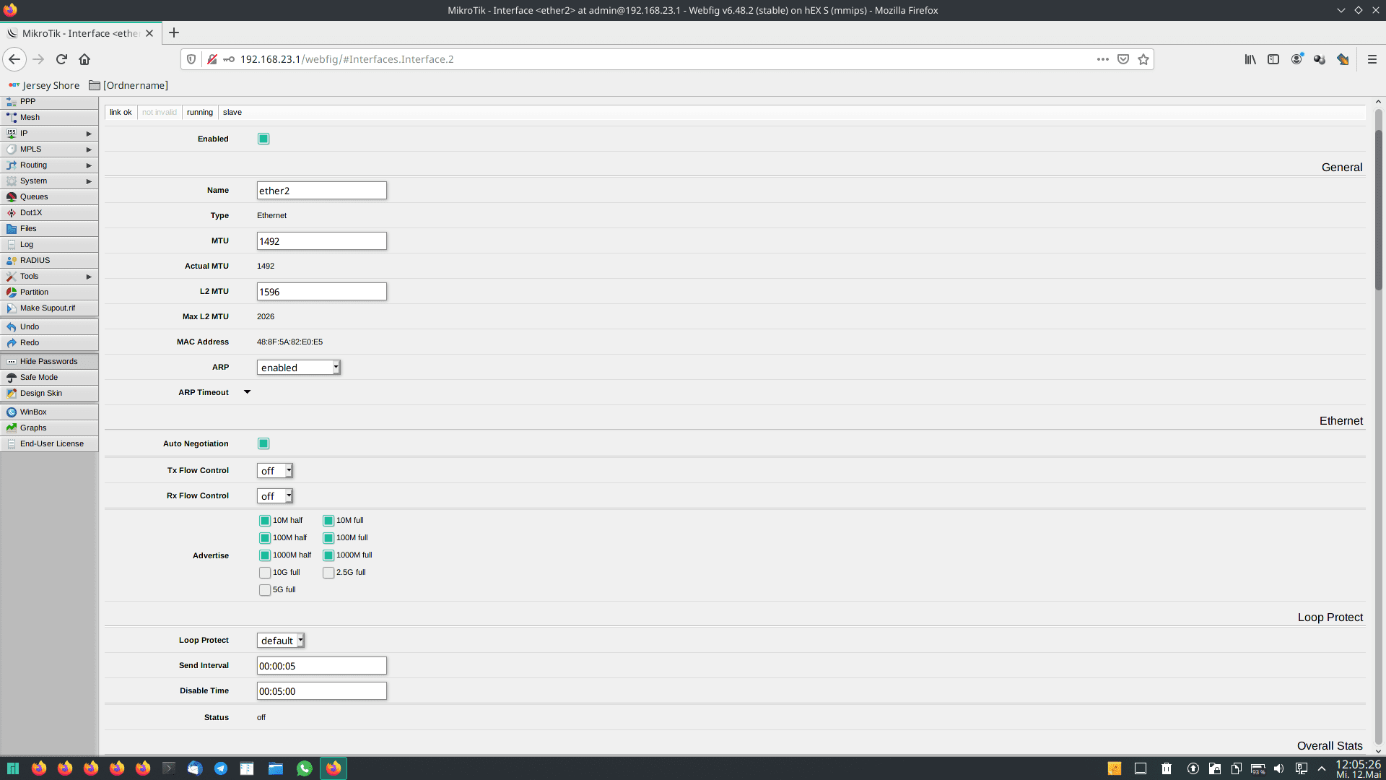The width and height of the screenshot is (1386, 780).
Task: Open End-User License
Action: (49, 444)
